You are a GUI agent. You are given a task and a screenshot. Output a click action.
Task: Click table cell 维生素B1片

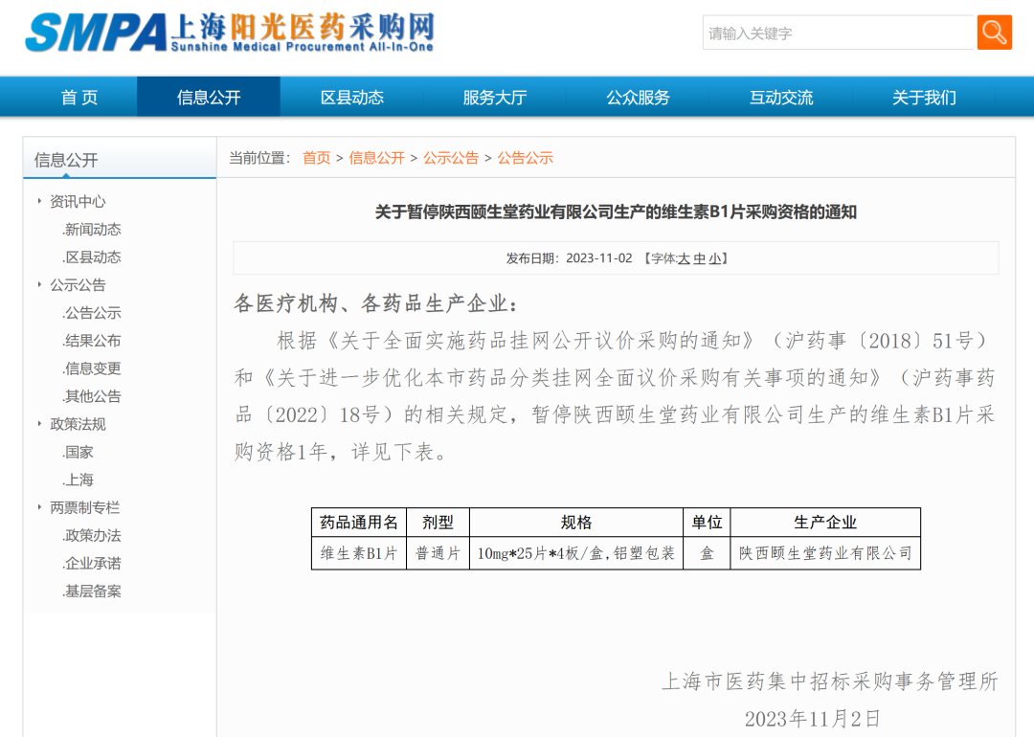click(359, 553)
